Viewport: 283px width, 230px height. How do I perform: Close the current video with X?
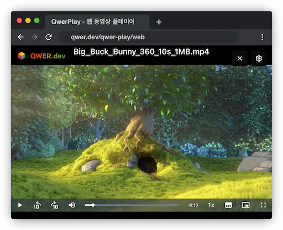(x=240, y=58)
